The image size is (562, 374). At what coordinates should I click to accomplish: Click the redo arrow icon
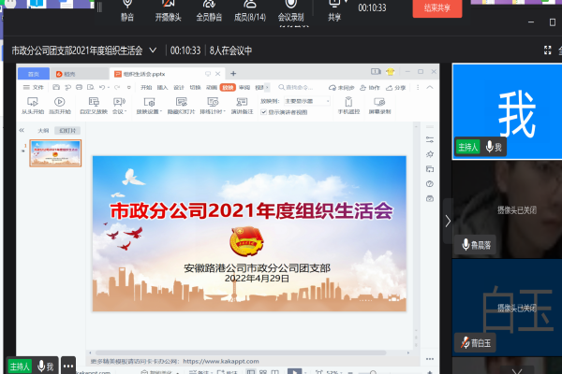117,87
